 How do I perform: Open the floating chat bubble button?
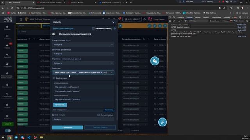click(155, 61)
